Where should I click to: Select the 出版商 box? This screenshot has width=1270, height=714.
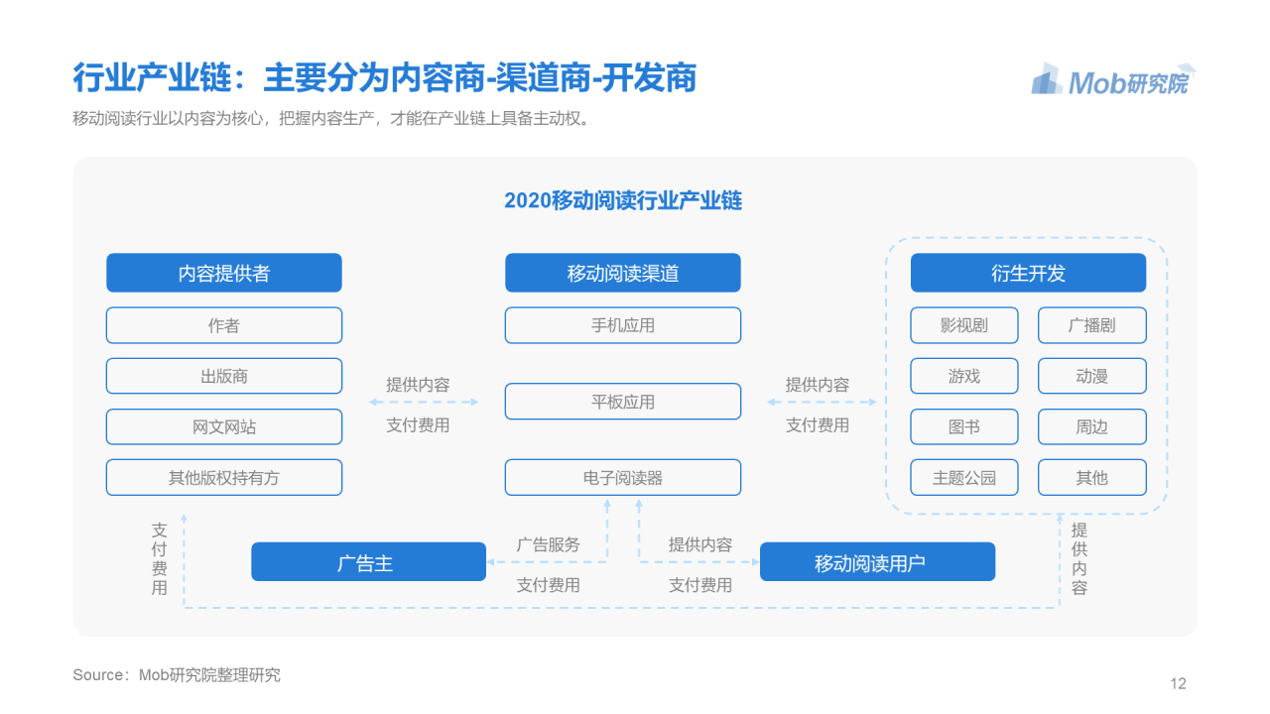point(224,376)
